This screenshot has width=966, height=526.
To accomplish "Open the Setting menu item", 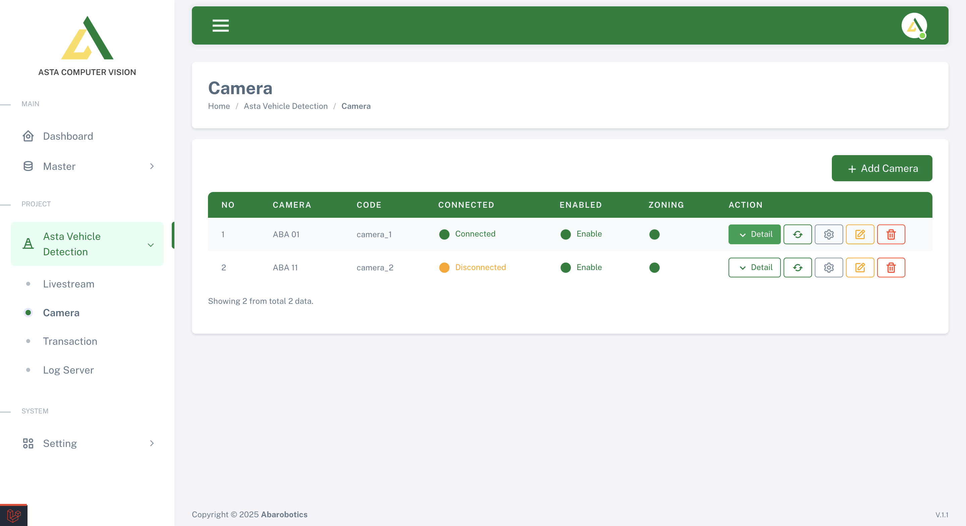I will (87, 443).
